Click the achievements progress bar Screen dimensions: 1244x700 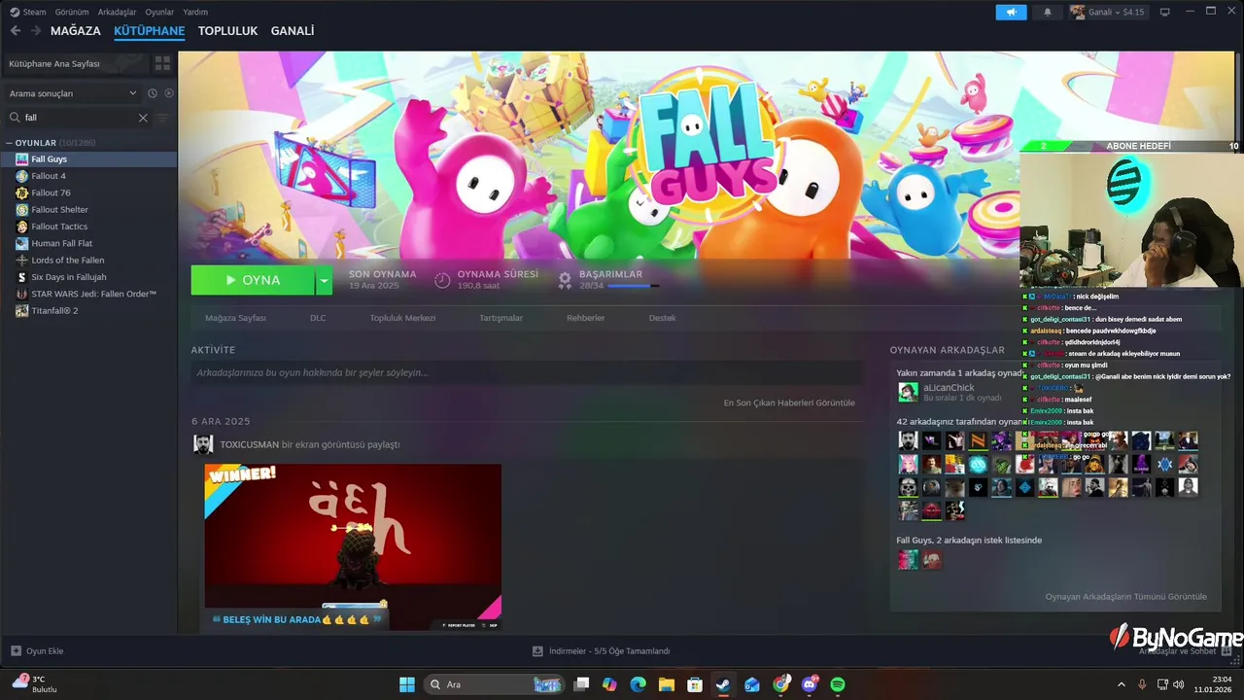pos(633,286)
